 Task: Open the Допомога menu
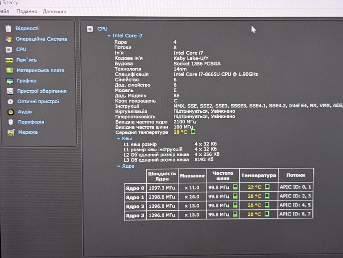(x=54, y=11)
